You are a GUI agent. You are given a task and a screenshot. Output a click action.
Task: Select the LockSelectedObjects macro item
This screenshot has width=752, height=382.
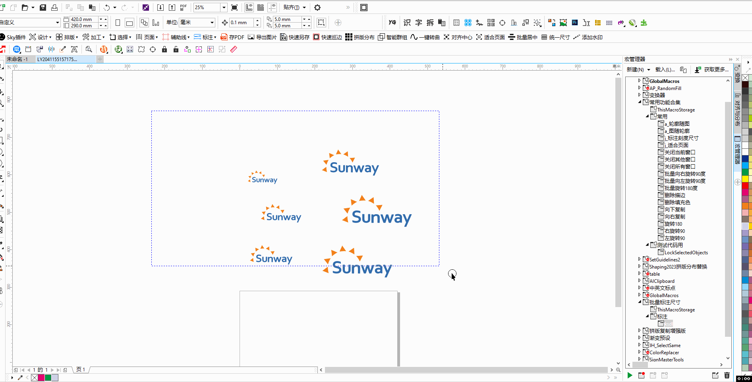tap(686, 252)
